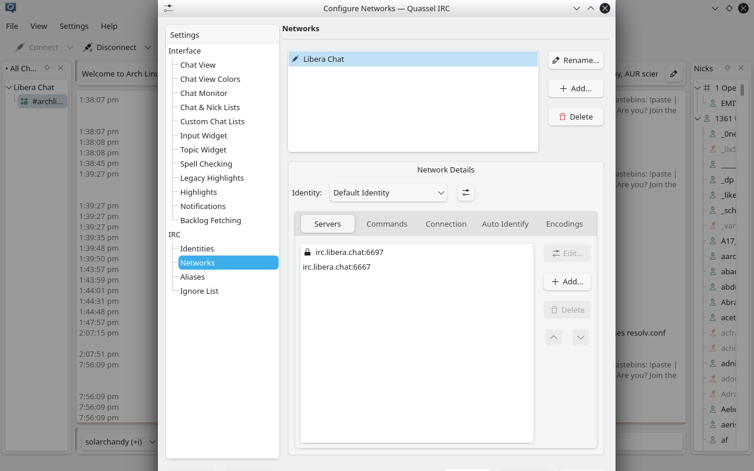
Task: Open Backlog Fetching settings page
Action: point(210,220)
